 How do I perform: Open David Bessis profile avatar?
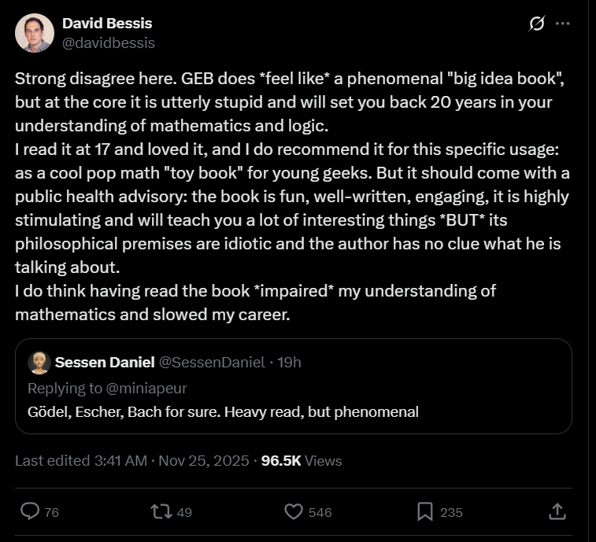coord(35,33)
